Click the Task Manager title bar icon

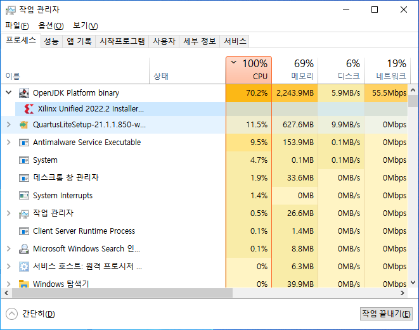coord(11,10)
